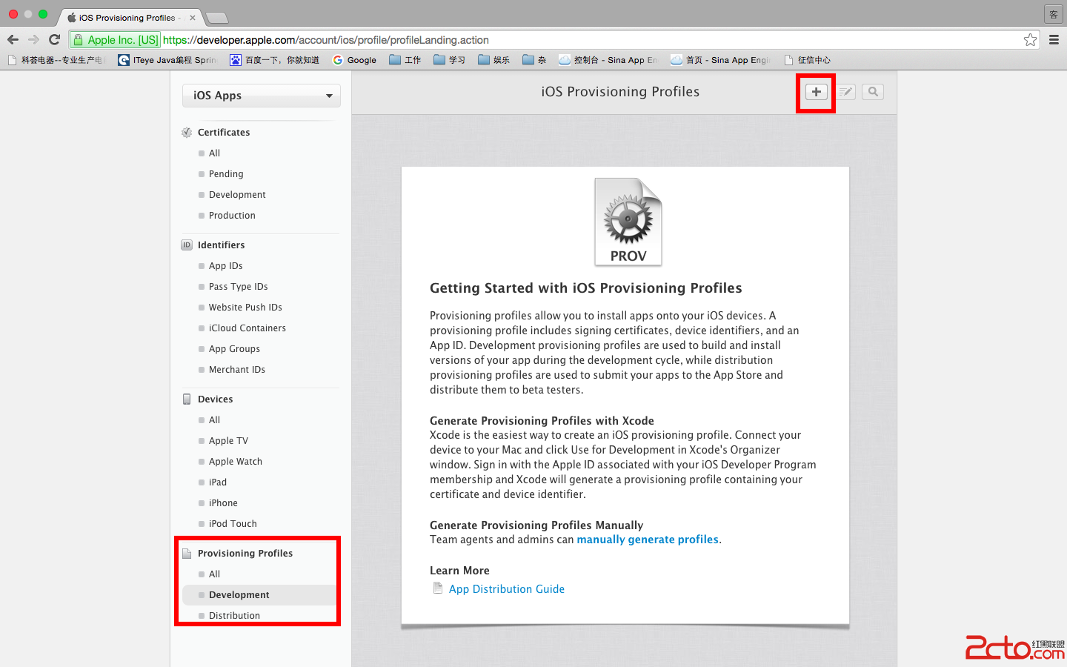Reload the page with the refresh icon
Screen dimensions: 1067x667
tap(54, 40)
